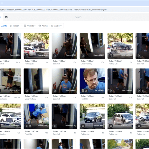Open Vehicle (85%) 11:25 AM thumbnail

tap(120, 46)
